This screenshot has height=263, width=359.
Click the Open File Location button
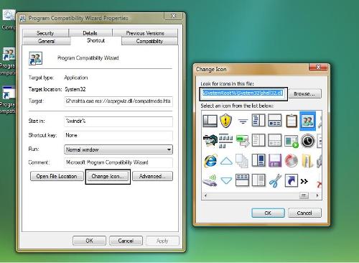[57, 176]
